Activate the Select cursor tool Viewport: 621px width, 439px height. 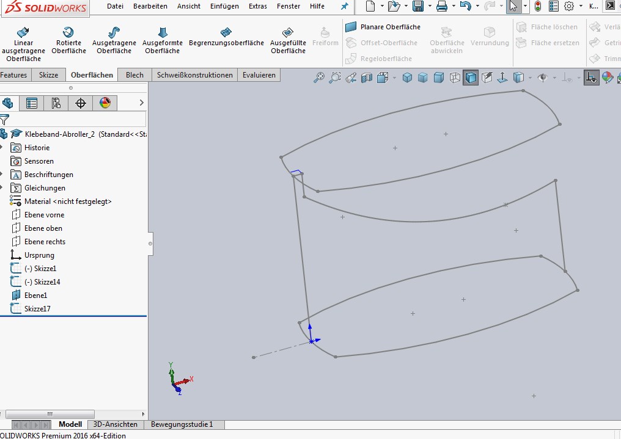coord(513,6)
